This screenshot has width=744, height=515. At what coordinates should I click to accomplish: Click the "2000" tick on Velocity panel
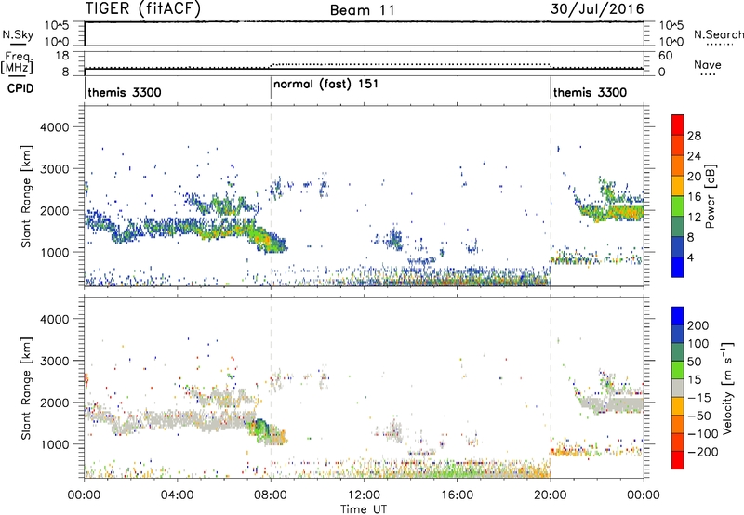pyautogui.click(x=55, y=403)
